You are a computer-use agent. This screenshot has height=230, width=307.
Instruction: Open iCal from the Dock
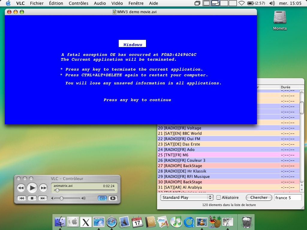coord(137,222)
